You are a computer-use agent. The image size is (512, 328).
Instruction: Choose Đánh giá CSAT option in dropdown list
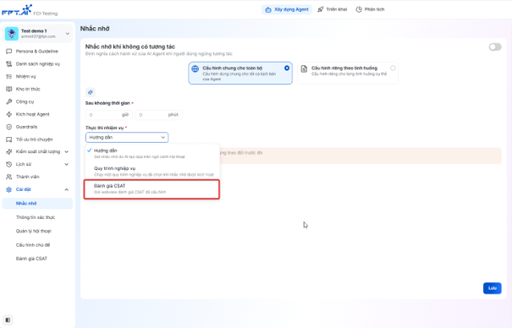(152, 189)
